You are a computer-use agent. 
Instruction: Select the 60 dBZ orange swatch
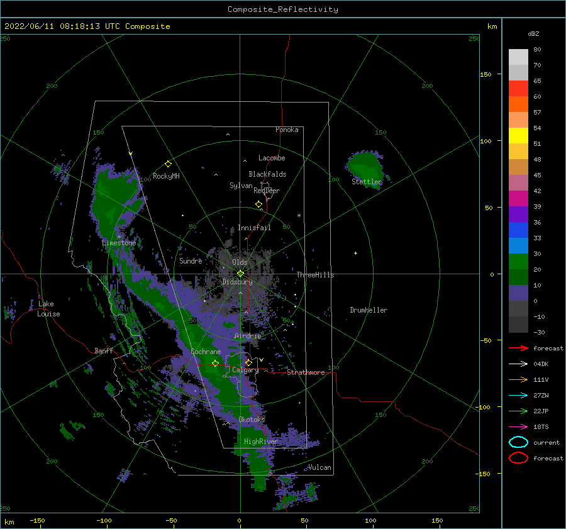click(x=518, y=104)
